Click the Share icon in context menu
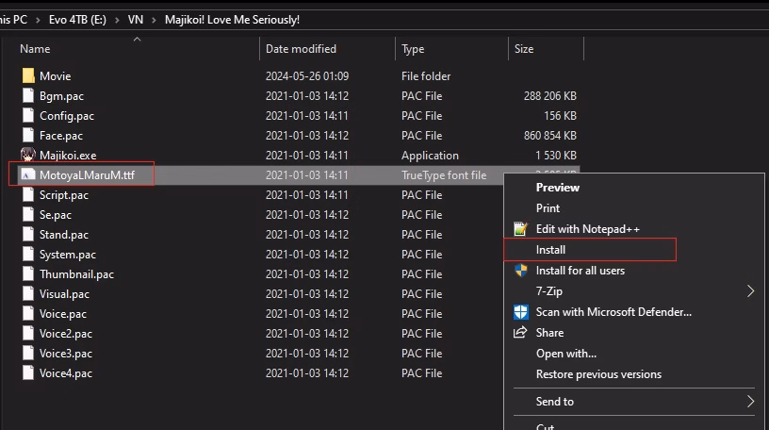The height and width of the screenshot is (430, 769). [x=520, y=333]
